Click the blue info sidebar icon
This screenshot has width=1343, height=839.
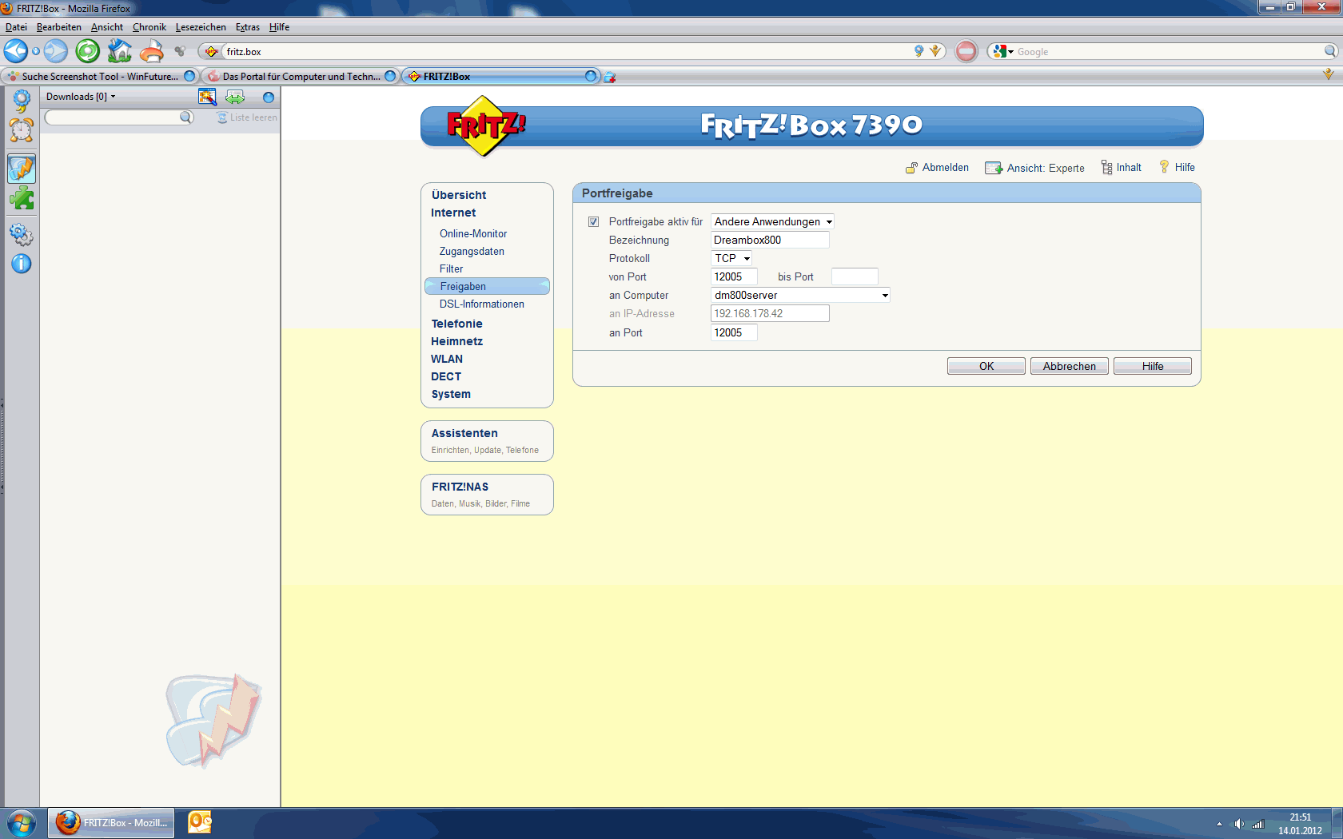click(22, 264)
